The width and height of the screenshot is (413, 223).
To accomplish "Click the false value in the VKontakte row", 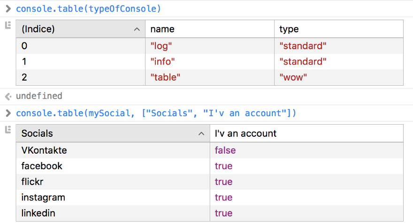I will click(x=225, y=150).
